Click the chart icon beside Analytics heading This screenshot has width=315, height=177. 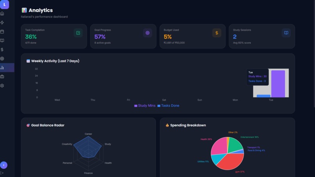point(24,10)
